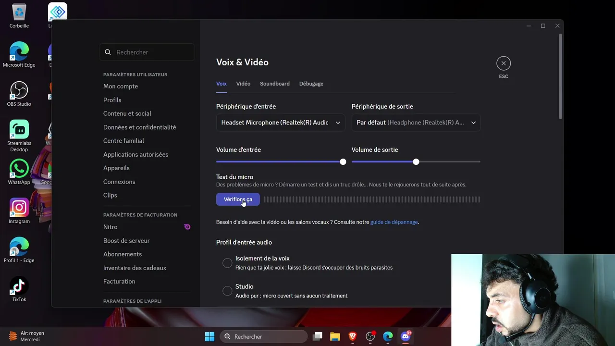The image size is (615, 346).
Task: Click the Nitro badge icon in sidebar
Action: click(x=187, y=227)
